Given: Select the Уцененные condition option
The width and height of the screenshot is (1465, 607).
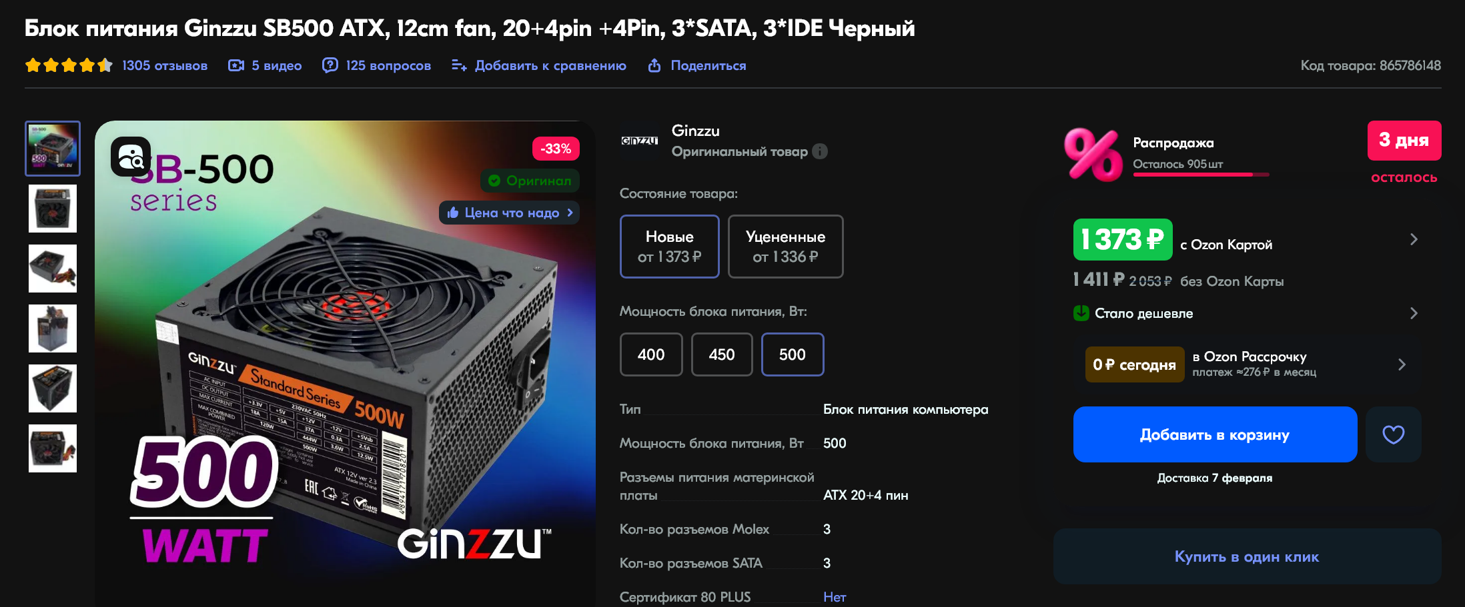Looking at the screenshot, I should (785, 247).
